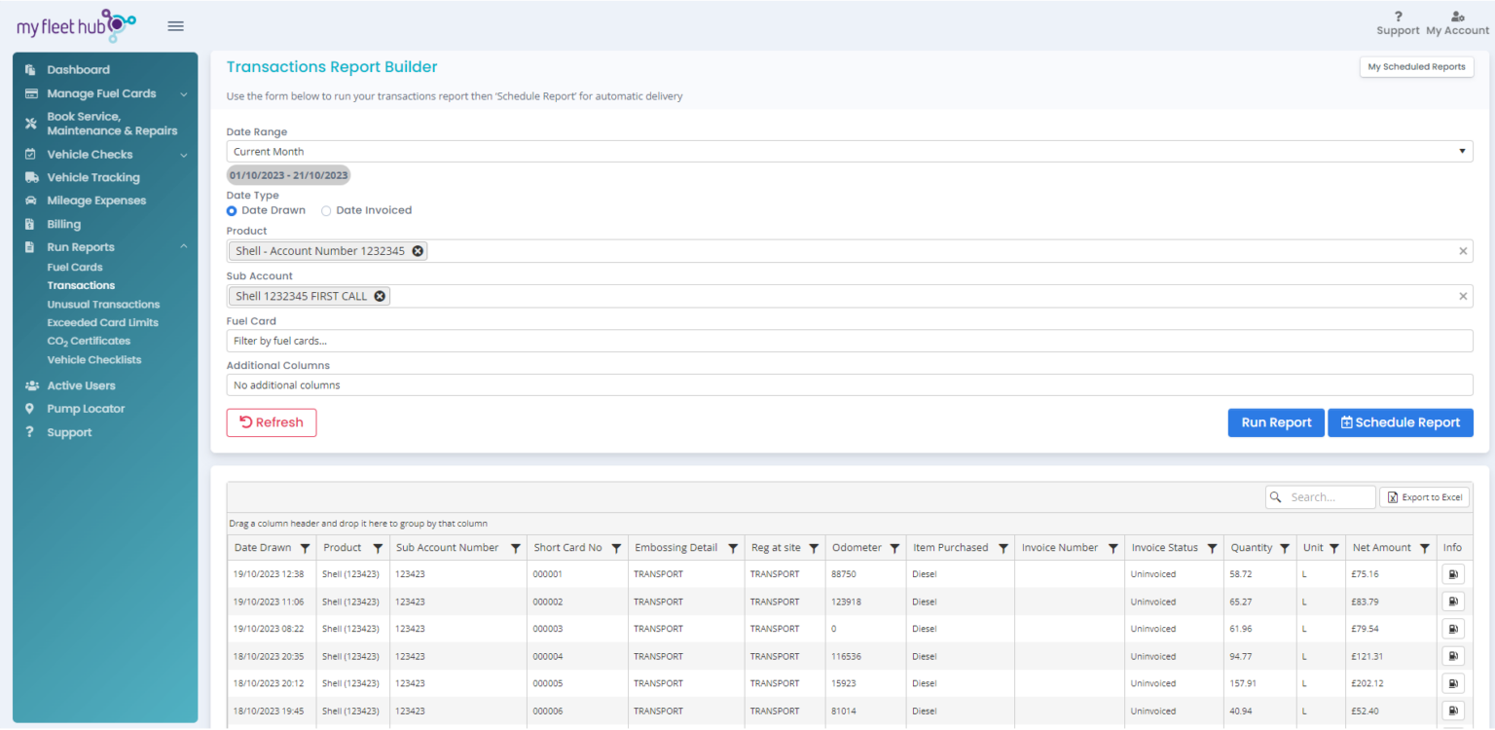The width and height of the screenshot is (1495, 730).
Task: Filter the Net Amount column via its funnel icon
Action: [1424, 548]
